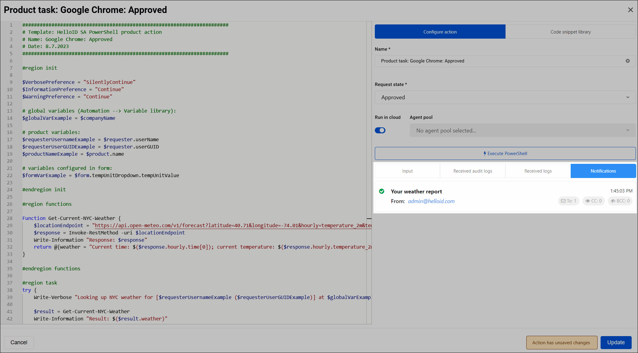The height and width of the screenshot is (353, 638).
Task: Open the Received audit logs tab
Action: pyautogui.click(x=473, y=171)
